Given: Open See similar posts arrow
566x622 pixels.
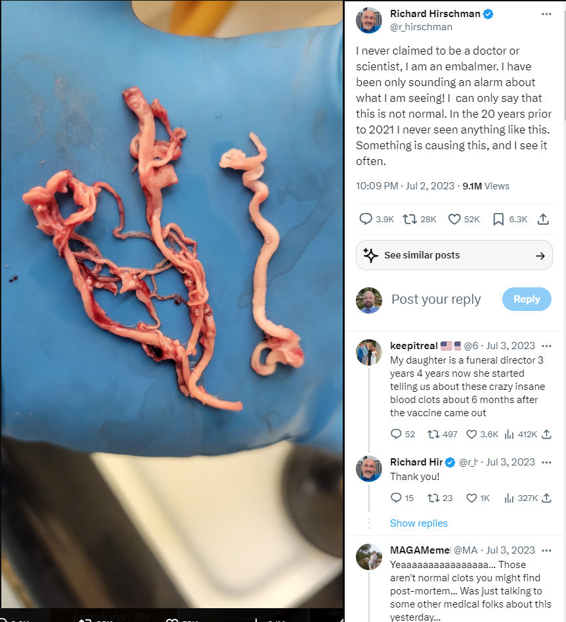Looking at the screenshot, I should pos(540,256).
